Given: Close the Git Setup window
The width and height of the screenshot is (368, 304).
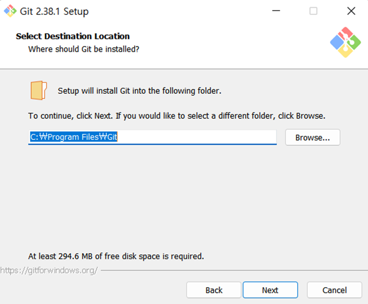Looking at the screenshot, I should click(351, 11).
